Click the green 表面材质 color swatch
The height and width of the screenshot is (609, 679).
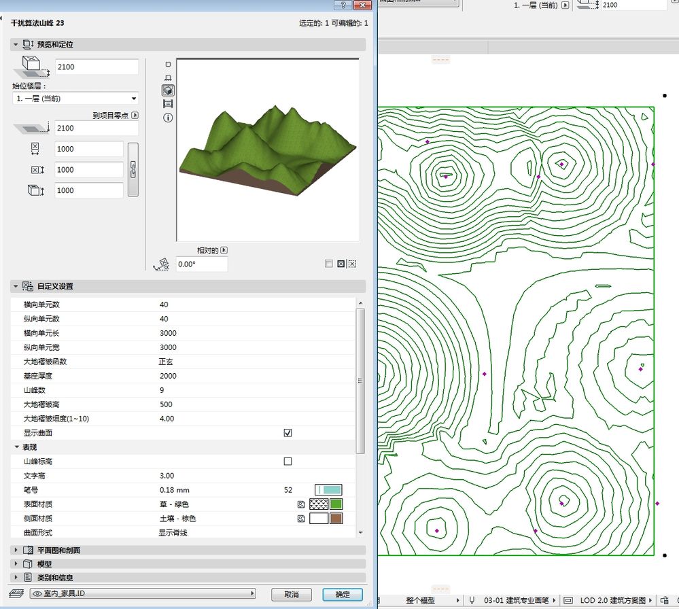click(x=336, y=504)
